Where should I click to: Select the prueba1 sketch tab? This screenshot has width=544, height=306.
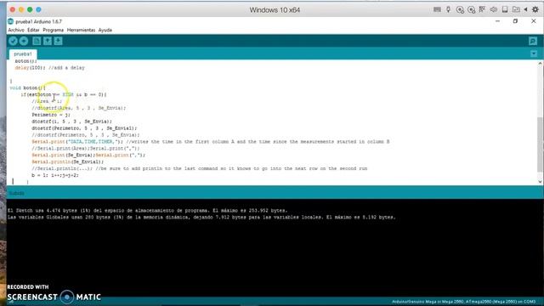(x=23, y=54)
